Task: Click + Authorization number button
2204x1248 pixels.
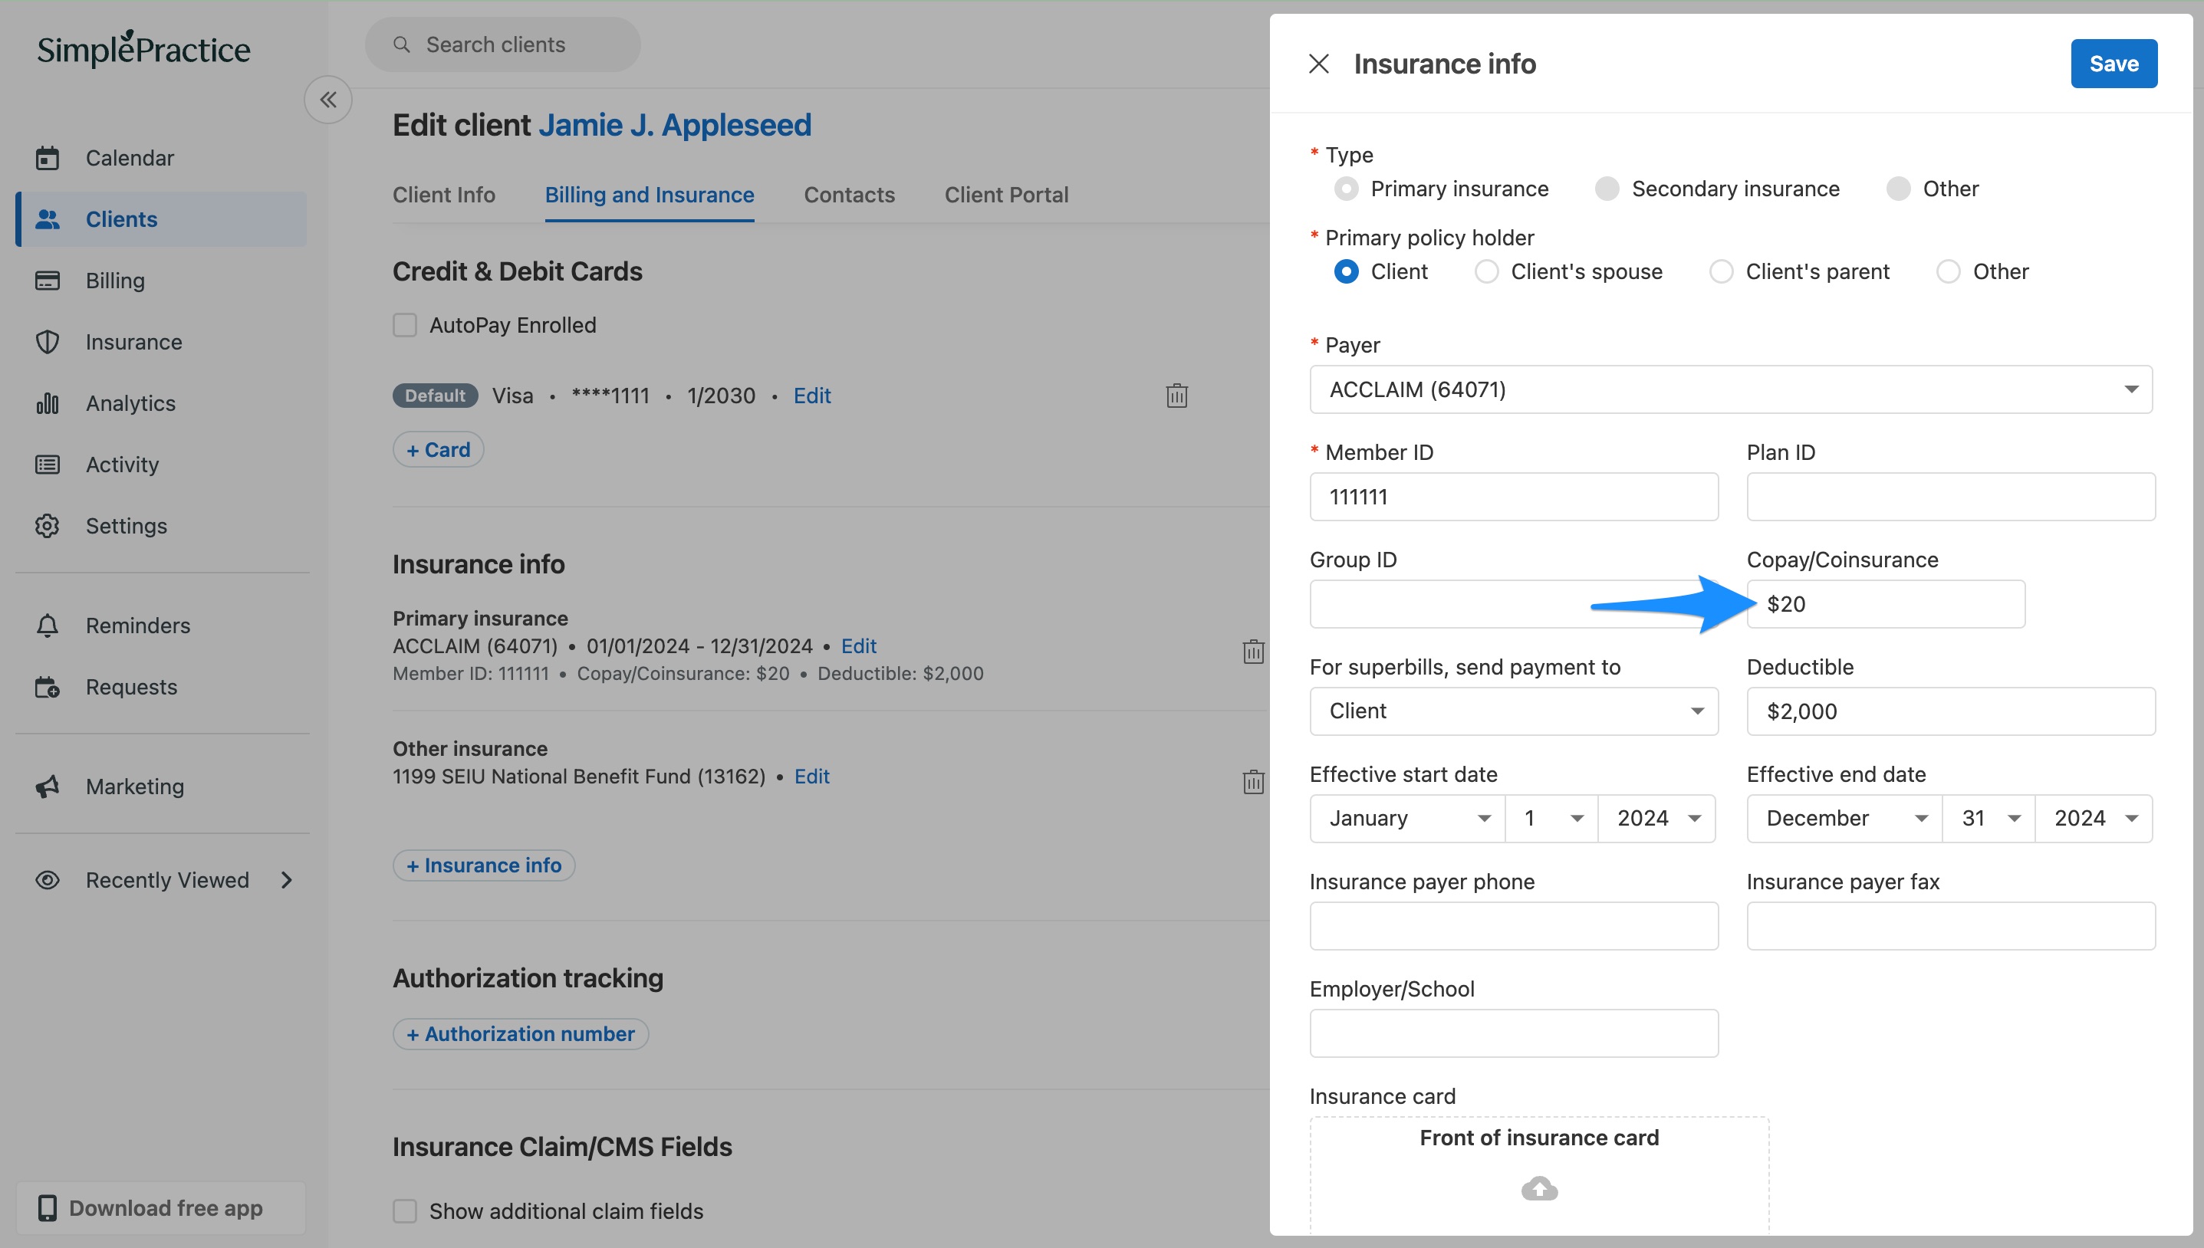Action: (521, 1033)
